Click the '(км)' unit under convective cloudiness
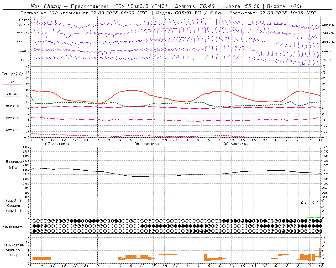The width and height of the screenshot is (336, 268). [13, 255]
